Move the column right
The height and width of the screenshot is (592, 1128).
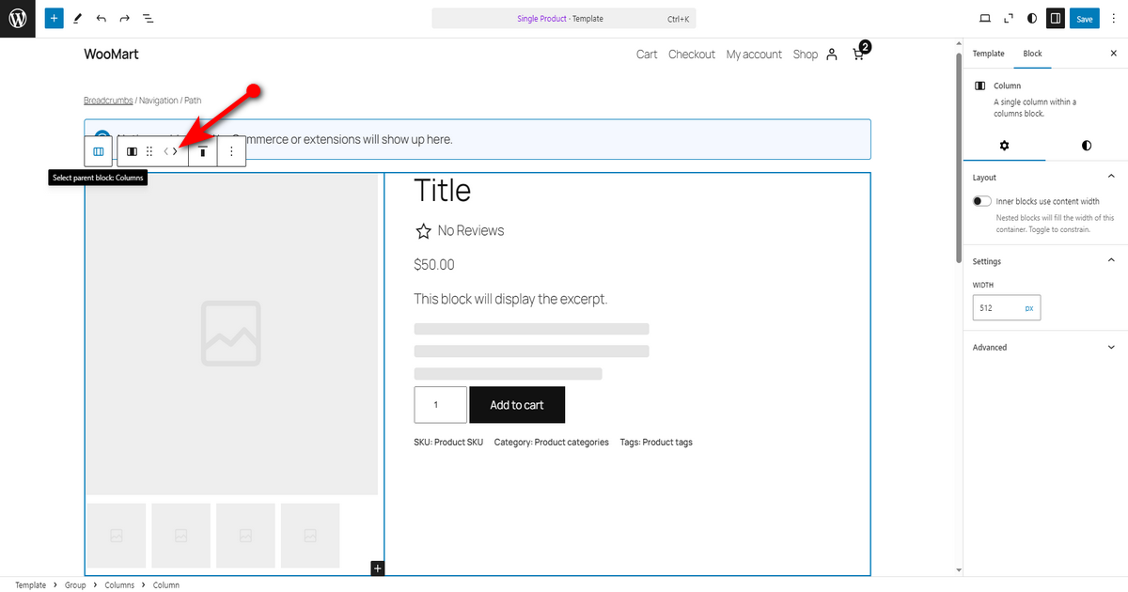(x=175, y=151)
